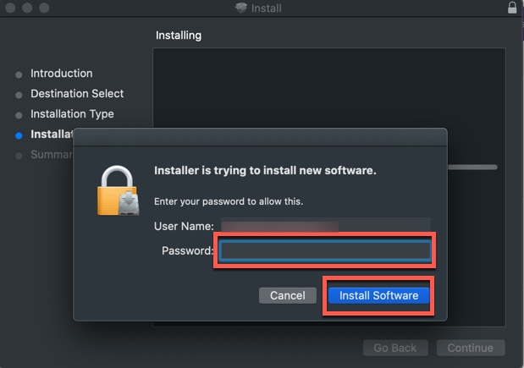Click the padlock icon in the password dialog

point(117,189)
